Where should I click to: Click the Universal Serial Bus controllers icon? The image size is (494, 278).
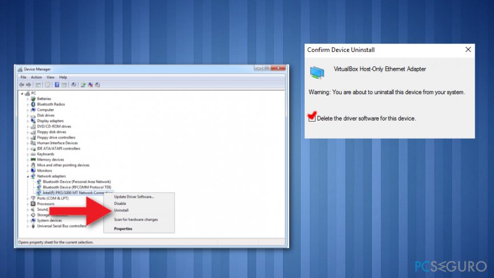pos(33,226)
